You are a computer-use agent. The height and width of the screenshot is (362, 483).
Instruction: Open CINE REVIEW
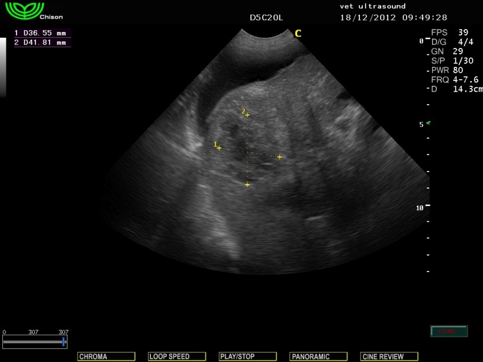(389, 357)
